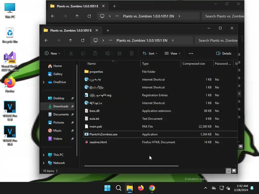The image size is (259, 194).
Task: Click the Cut icon in the front window toolbar
Action: click(x=71, y=53)
